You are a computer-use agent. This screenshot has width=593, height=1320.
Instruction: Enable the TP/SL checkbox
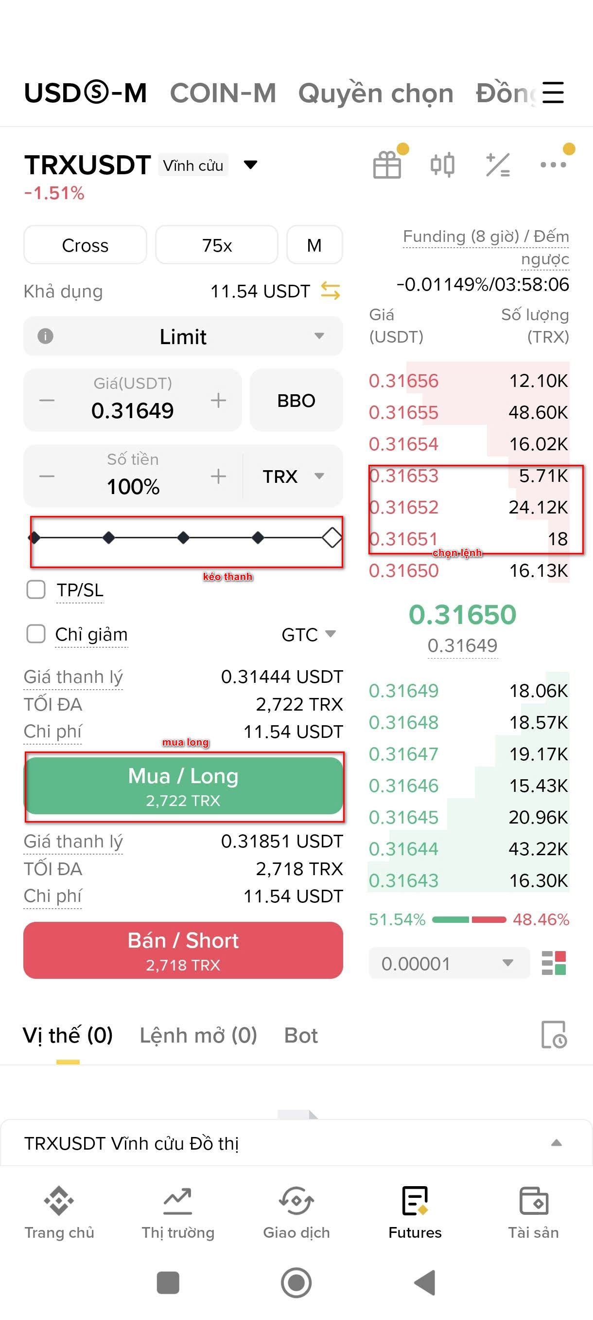click(x=36, y=590)
